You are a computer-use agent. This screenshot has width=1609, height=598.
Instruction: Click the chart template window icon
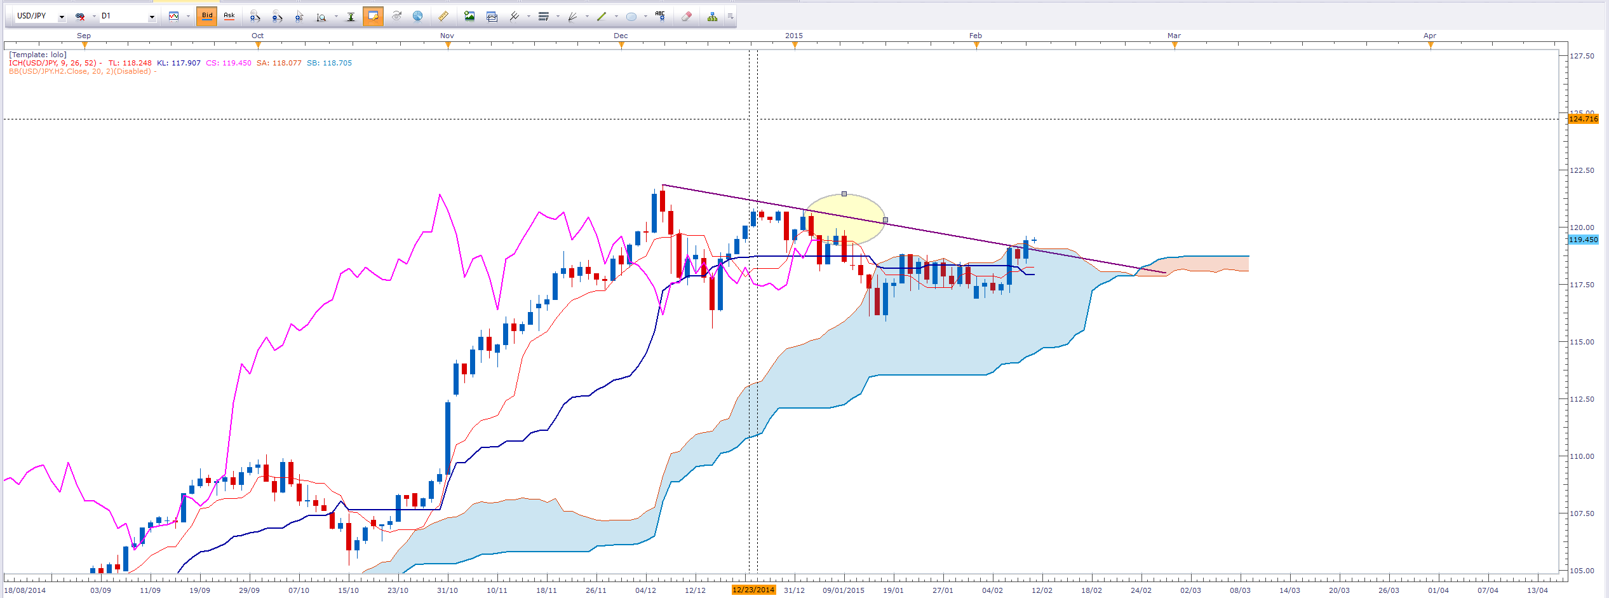coord(492,17)
